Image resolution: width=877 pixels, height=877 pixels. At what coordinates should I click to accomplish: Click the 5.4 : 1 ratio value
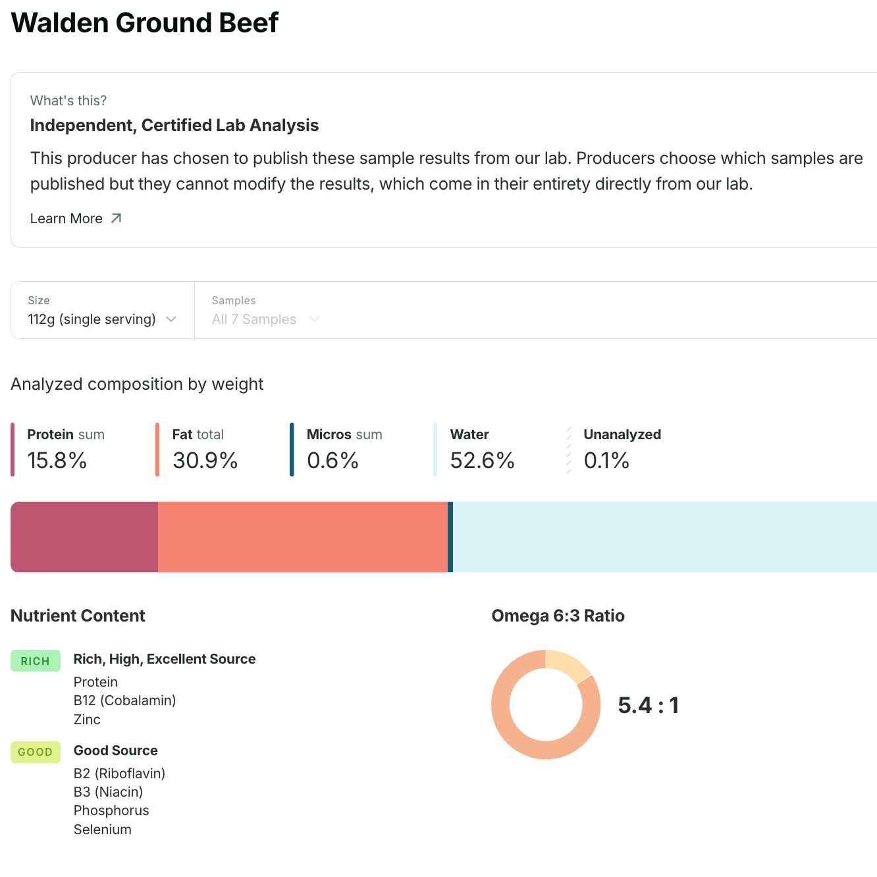(x=647, y=705)
